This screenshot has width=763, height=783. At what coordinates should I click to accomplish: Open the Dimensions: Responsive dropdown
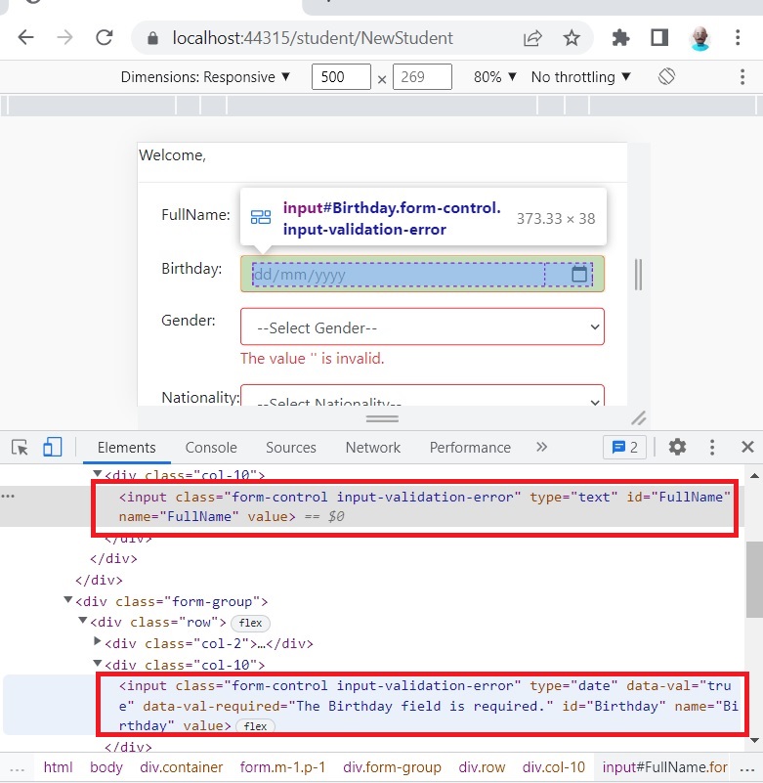(x=205, y=77)
